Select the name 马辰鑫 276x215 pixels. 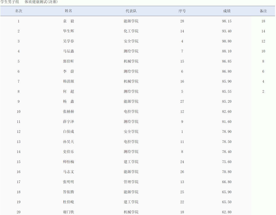coord(68,51)
